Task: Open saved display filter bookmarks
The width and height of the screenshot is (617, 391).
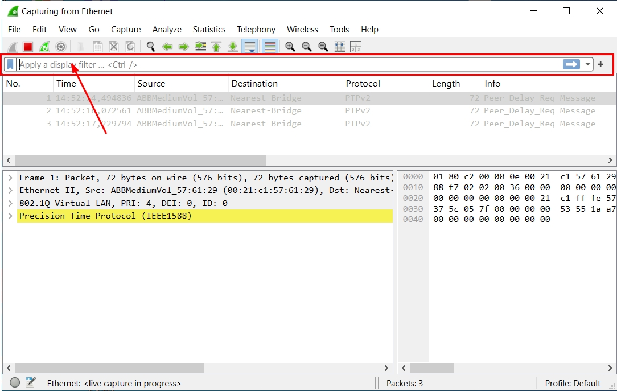Action: [x=10, y=64]
